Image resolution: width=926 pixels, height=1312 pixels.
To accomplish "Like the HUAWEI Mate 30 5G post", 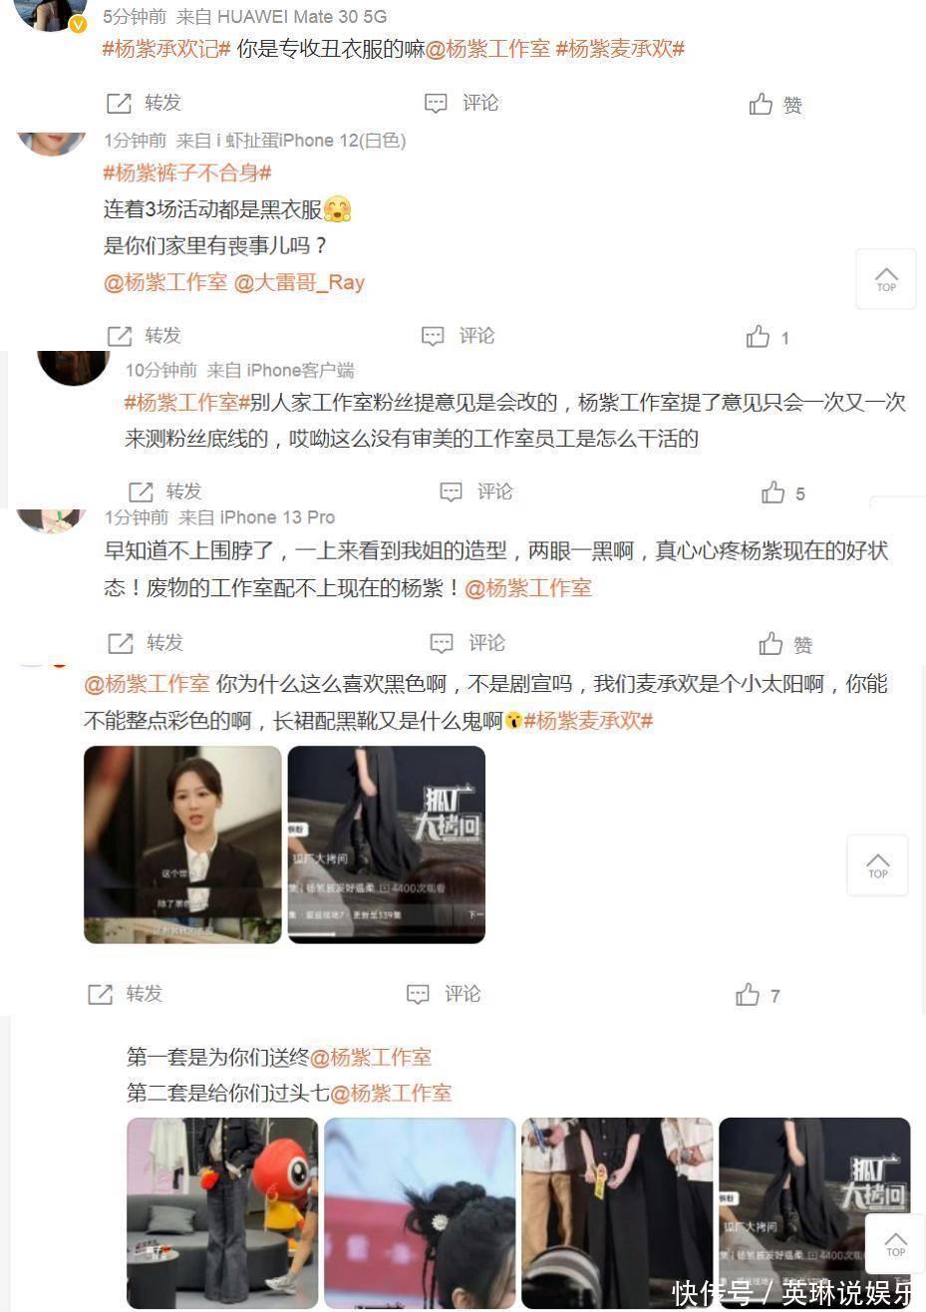I will [775, 104].
